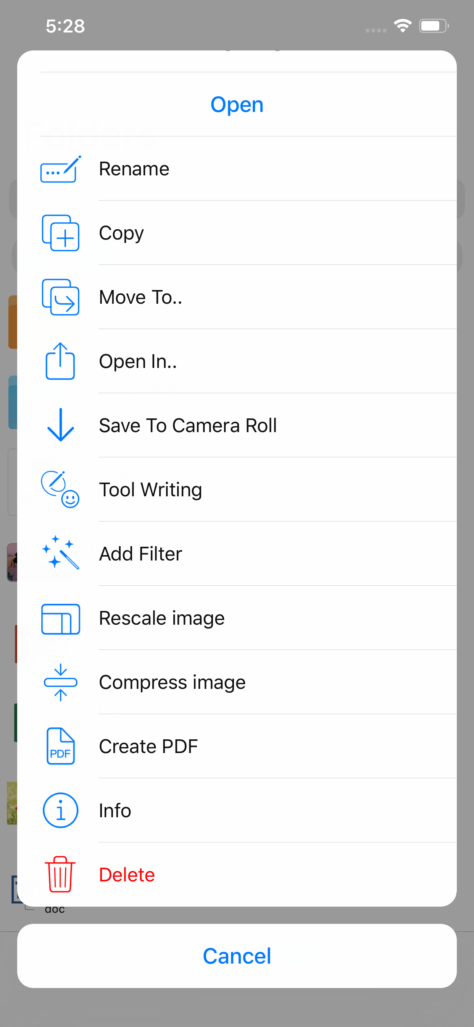Screen dimensions: 474x1027
Task: Select the Compress image option text
Action: pos(172,682)
